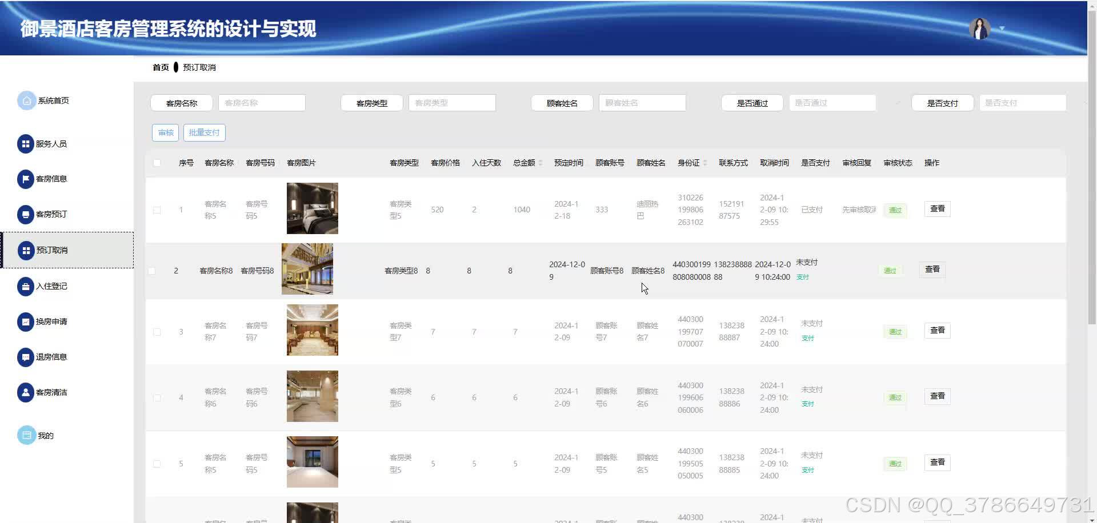Select the 入住登记 briefcase icon
The image size is (1097, 523).
coord(26,286)
